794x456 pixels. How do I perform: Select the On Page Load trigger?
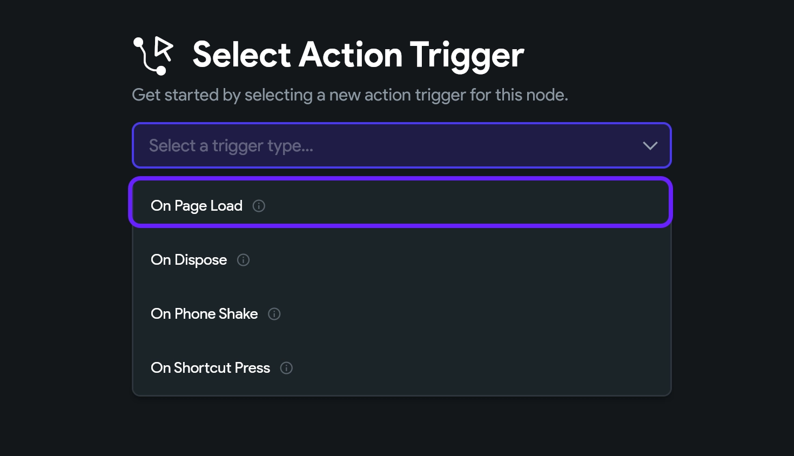(197, 206)
